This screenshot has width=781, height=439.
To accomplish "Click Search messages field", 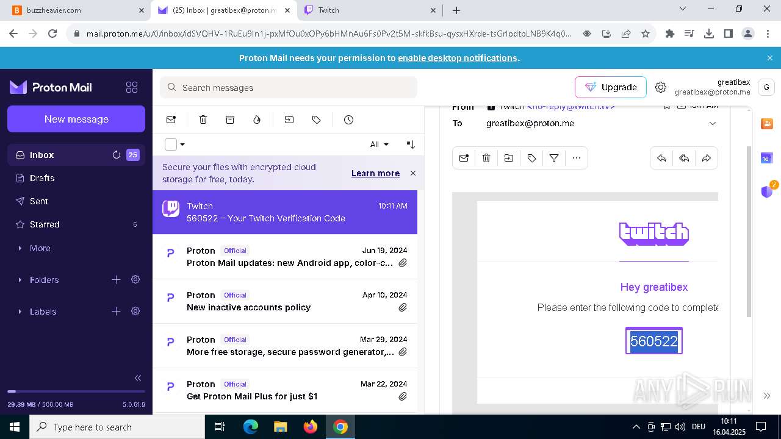I will click(x=289, y=87).
